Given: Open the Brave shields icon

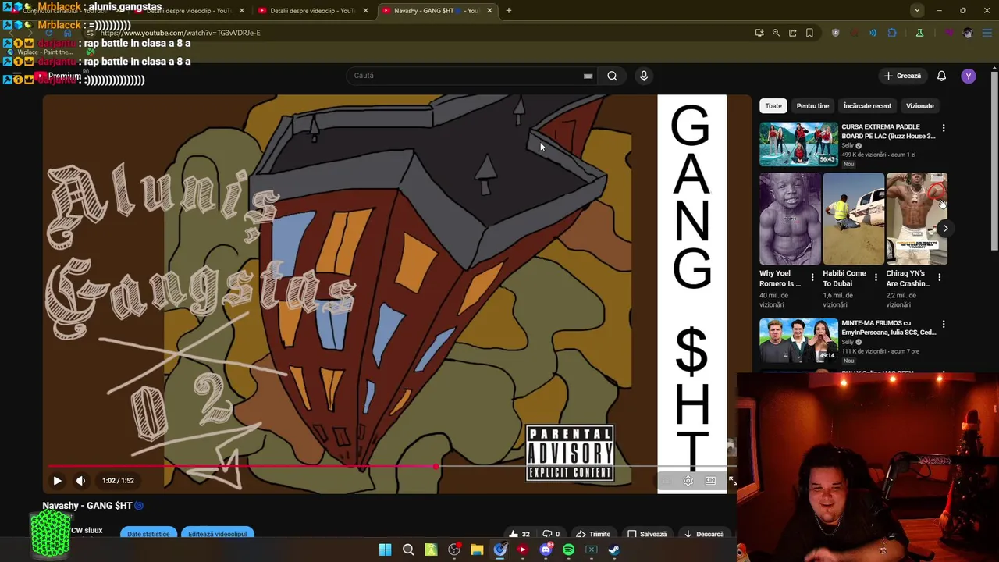Looking at the screenshot, I should point(836,33).
